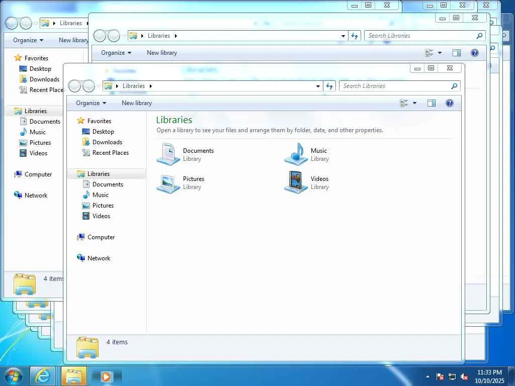Viewport: 515px width, 386px height.
Task: Click Windows Explorer taskbar button
Action: 74,376
